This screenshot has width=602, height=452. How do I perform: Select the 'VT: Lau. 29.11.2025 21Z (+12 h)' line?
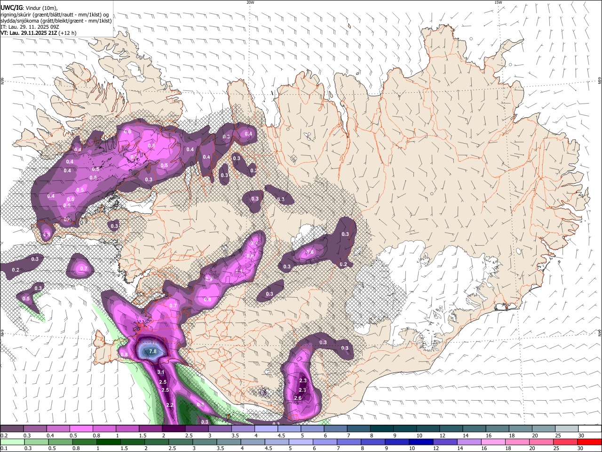(x=39, y=33)
